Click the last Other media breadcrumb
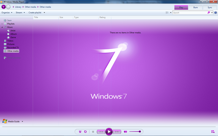218x136 pixels. pyautogui.click(x=45, y=7)
